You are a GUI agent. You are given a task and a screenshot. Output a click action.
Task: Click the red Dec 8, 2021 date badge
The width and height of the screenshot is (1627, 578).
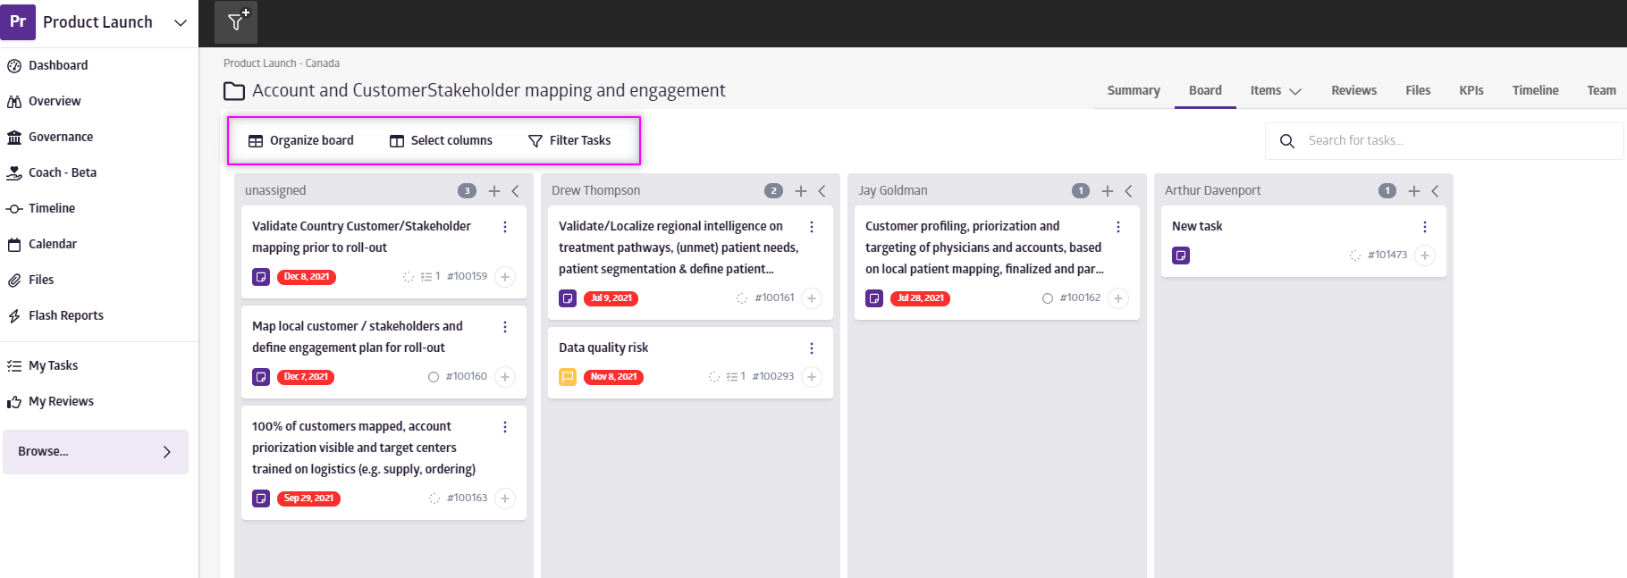307,277
